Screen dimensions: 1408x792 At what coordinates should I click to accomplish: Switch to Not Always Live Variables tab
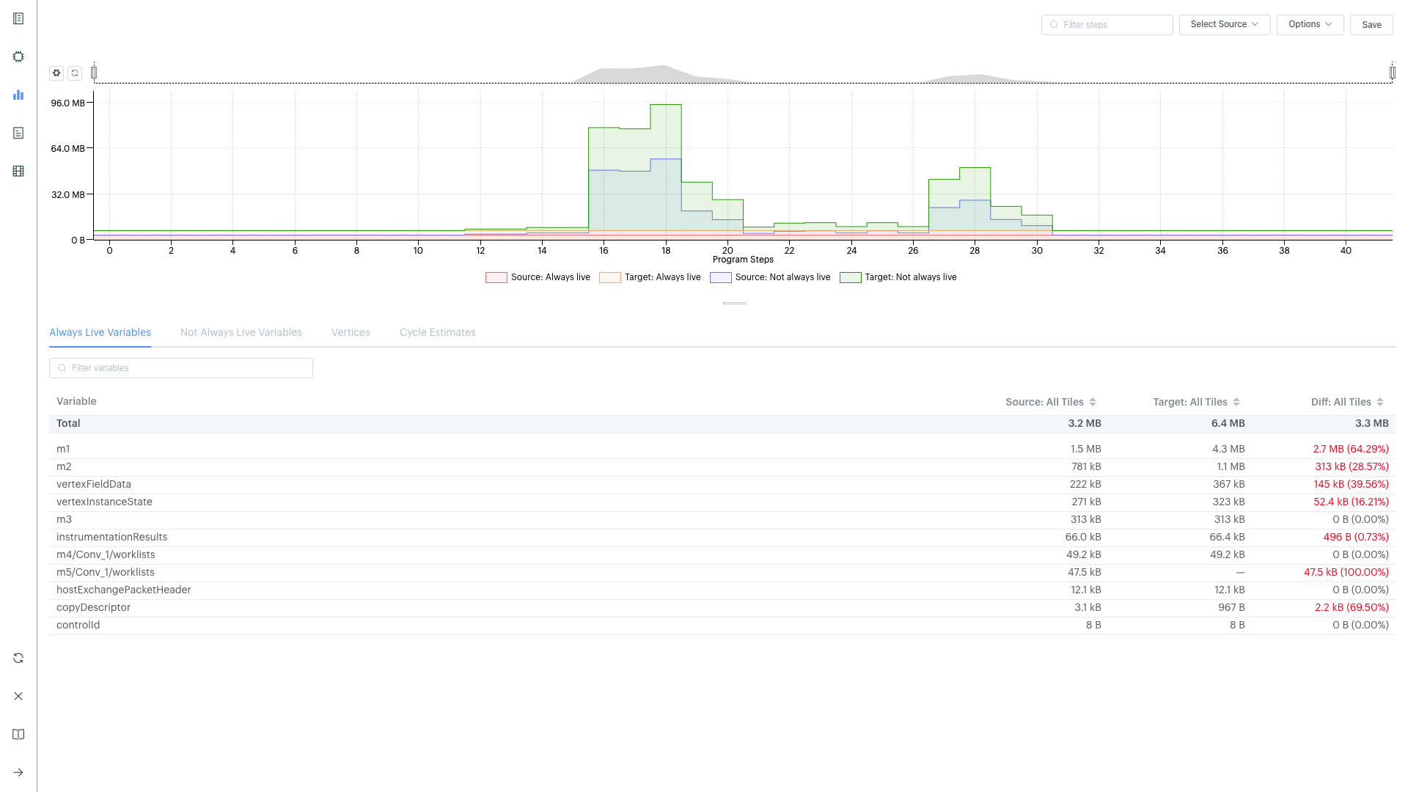point(241,332)
